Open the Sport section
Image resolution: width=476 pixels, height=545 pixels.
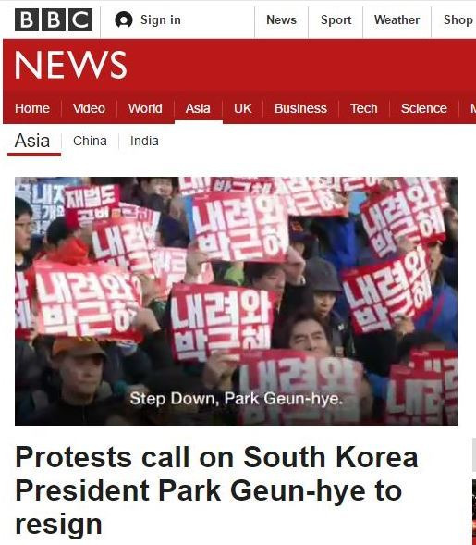pyautogui.click(x=336, y=20)
